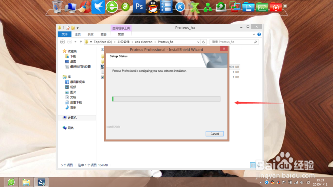Select 下载 in navigation pane
This screenshot has height=187, width=333.
point(73,56)
